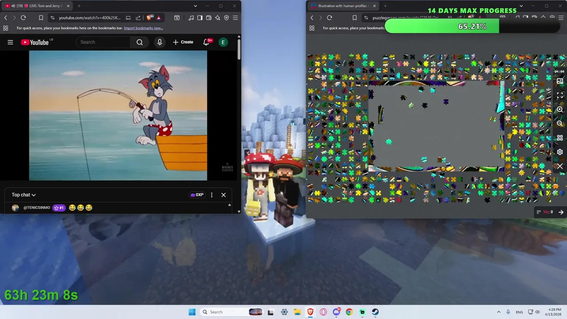Open the playlist music note icon in toolbar

(191, 18)
